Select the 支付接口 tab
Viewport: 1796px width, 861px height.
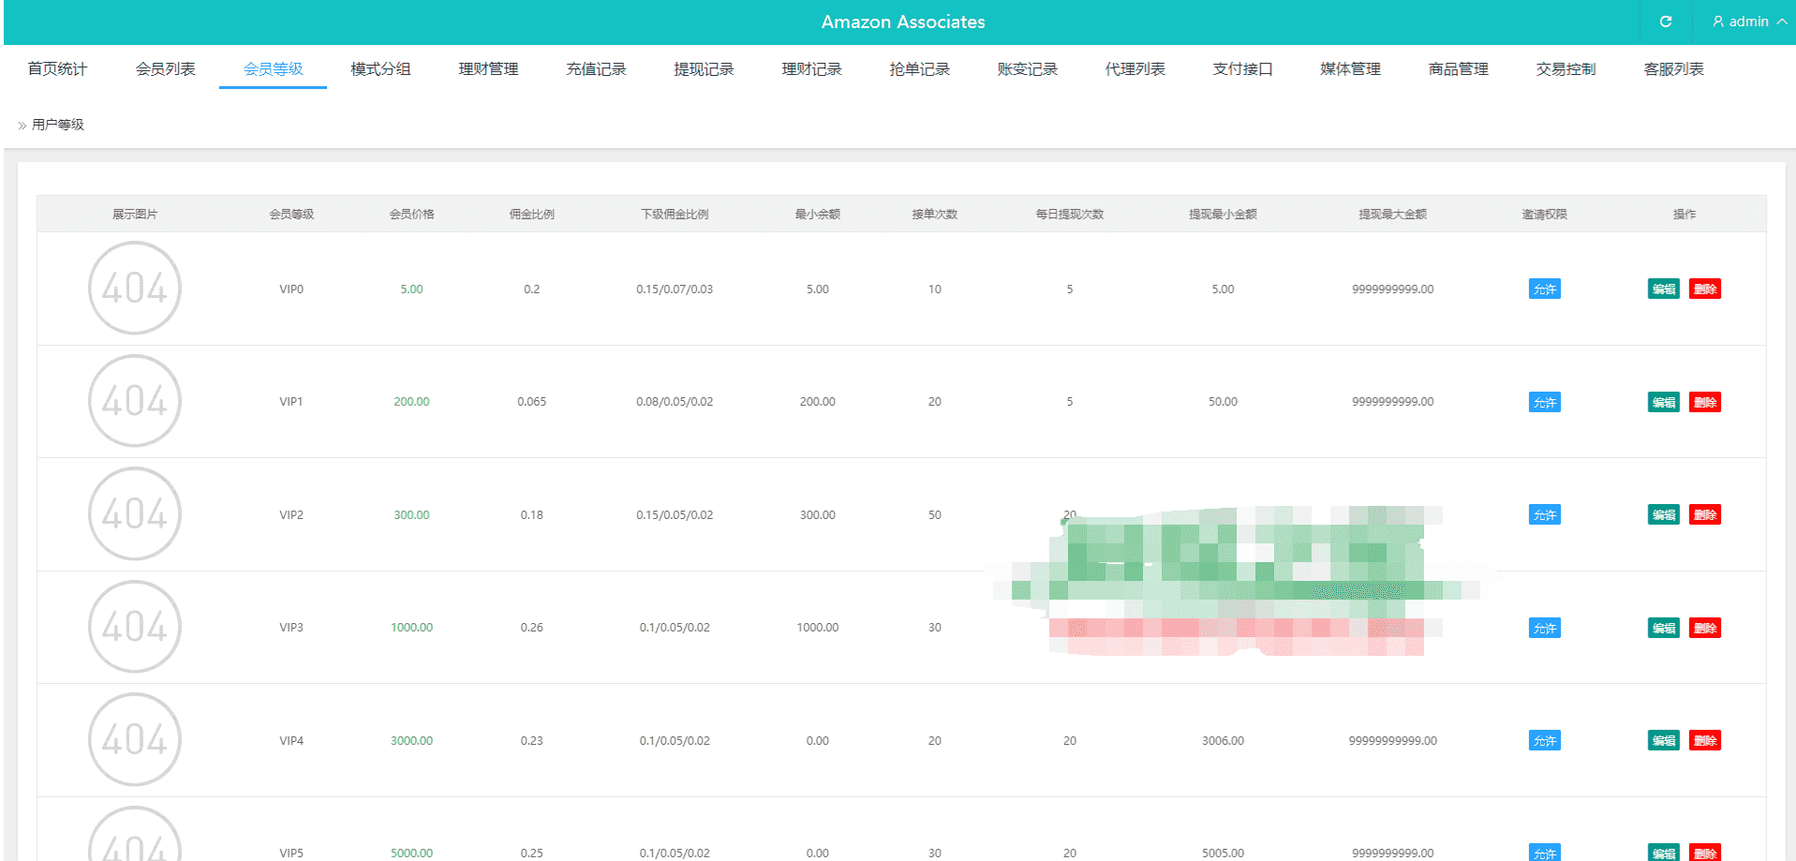click(x=1242, y=69)
